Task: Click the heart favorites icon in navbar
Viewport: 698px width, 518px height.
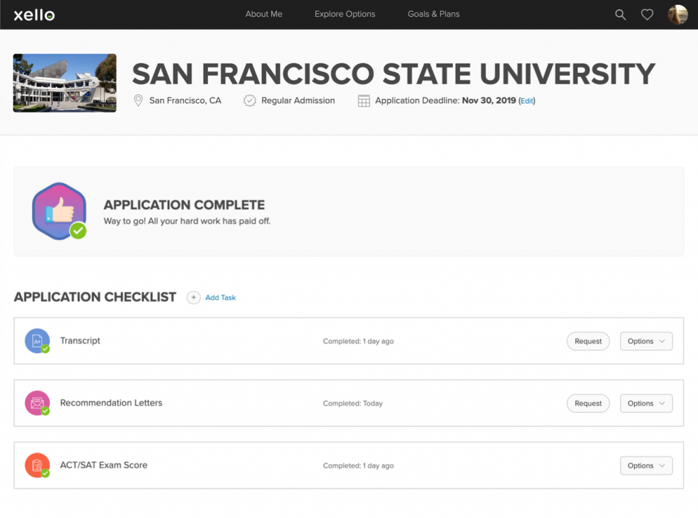Action: [x=646, y=14]
